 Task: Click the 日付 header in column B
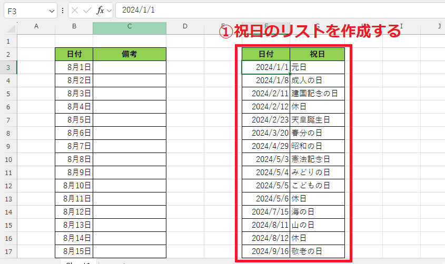point(74,54)
